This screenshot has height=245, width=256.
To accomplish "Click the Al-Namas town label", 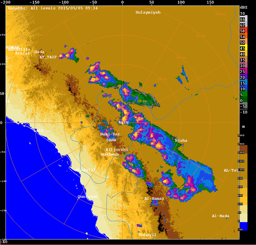I will [154, 198].
